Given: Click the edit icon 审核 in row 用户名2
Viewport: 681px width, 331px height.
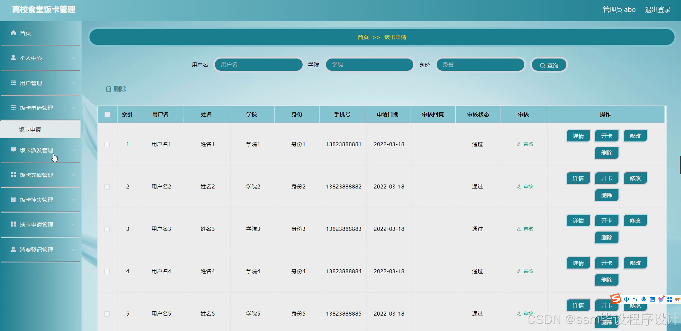Looking at the screenshot, I should coord(519,187).
